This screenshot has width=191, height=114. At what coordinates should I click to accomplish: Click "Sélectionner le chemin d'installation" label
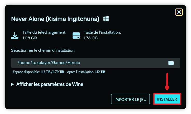43,50
